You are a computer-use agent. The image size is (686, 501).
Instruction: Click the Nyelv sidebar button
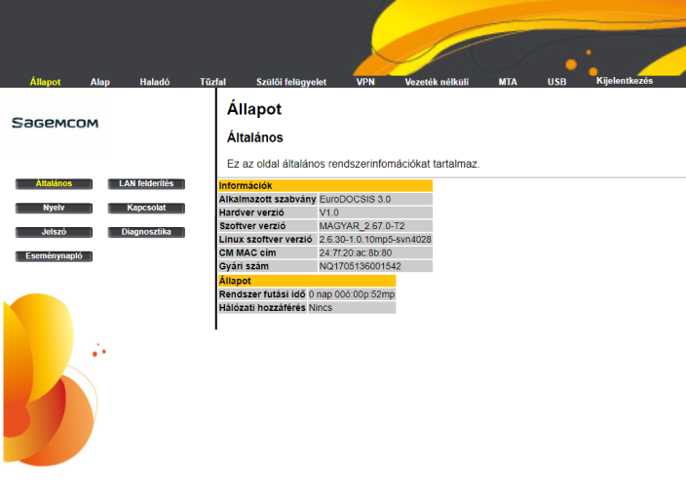tap(55, 208)
